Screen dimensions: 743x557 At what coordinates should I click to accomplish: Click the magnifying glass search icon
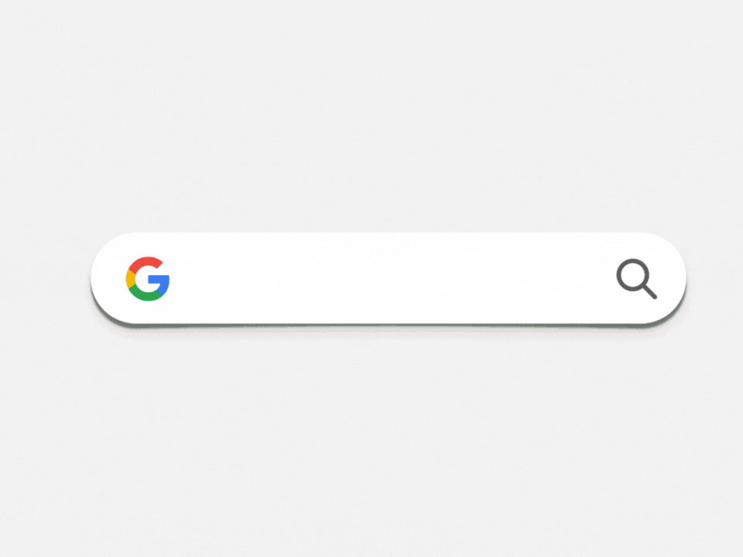click(x=636, y=279)
